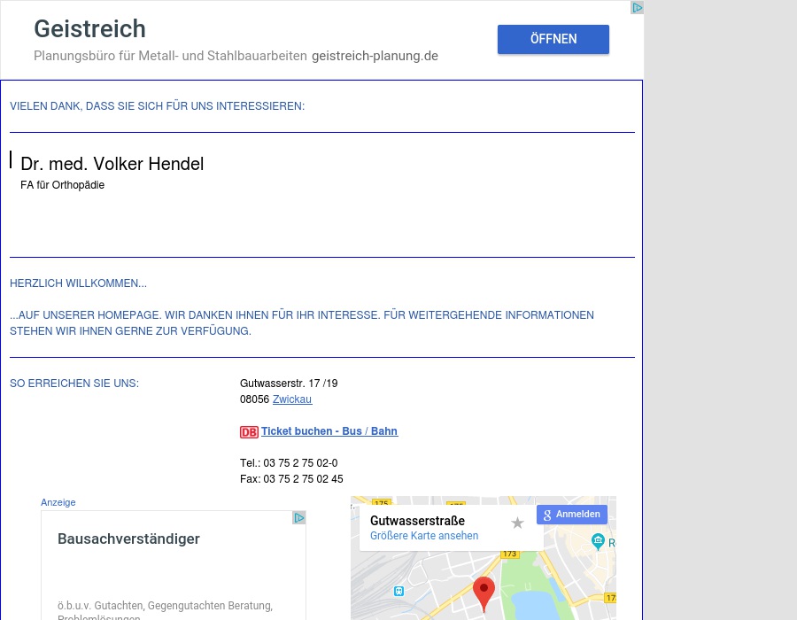
Task: Click the route shield 175 on the map
Action: (x=381, y=503)
